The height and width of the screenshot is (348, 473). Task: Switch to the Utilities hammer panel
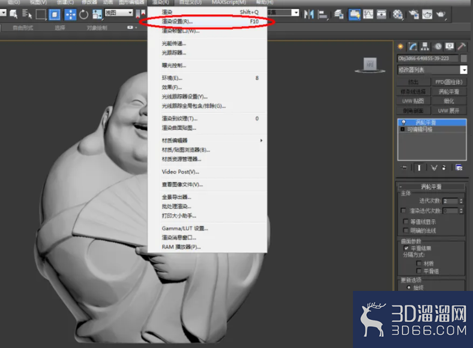click(462, 46)
